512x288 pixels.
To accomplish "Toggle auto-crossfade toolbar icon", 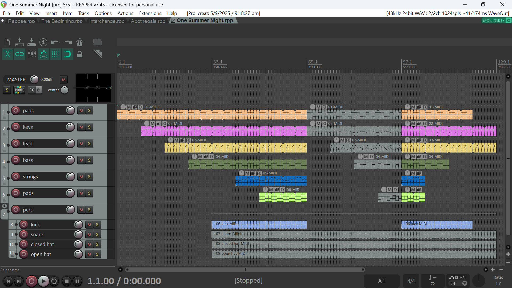I will 7,54.
